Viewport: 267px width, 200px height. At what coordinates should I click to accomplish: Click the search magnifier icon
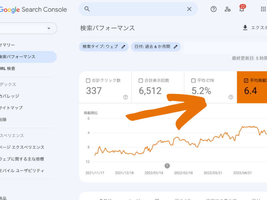(x=87, y=9)
